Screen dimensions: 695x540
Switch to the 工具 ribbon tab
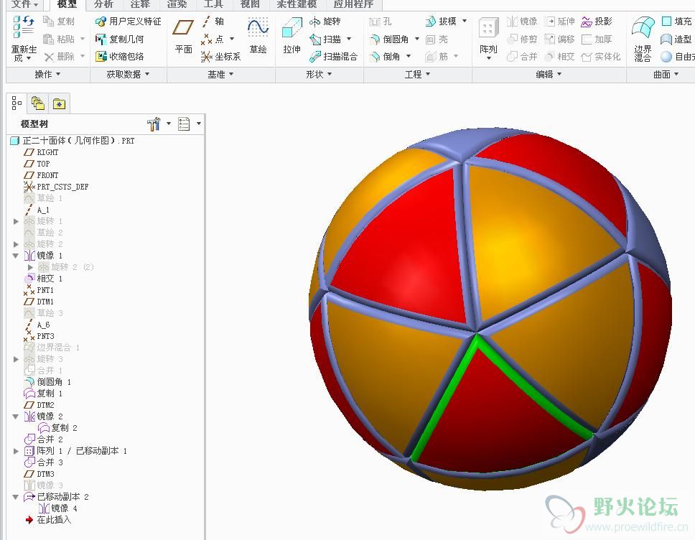point(213,4)
